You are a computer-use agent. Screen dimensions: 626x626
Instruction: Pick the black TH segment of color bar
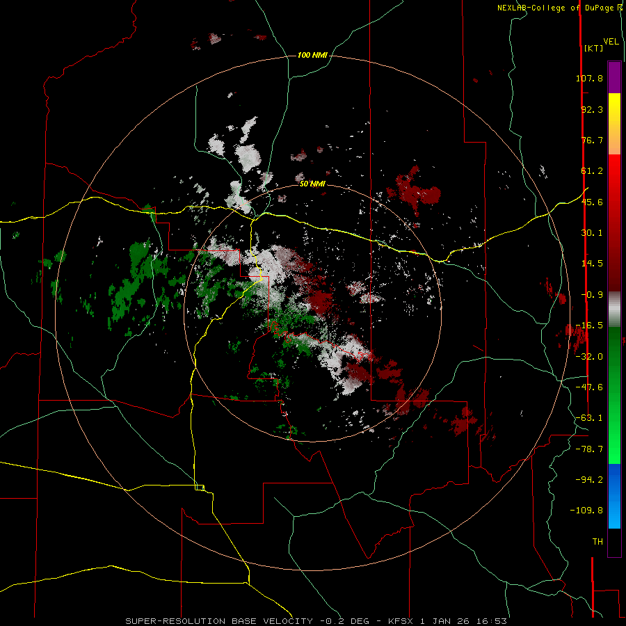point(614,543)
